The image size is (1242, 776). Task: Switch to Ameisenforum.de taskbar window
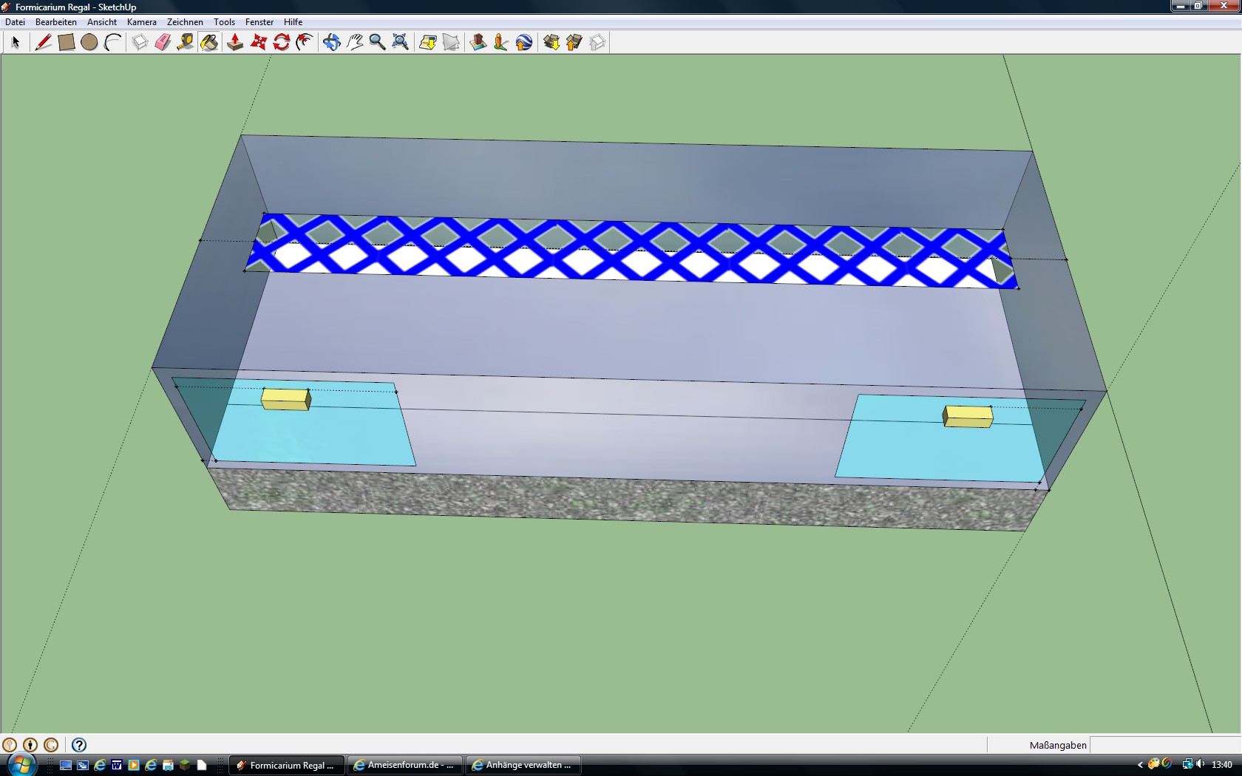[x=404, y=765]
